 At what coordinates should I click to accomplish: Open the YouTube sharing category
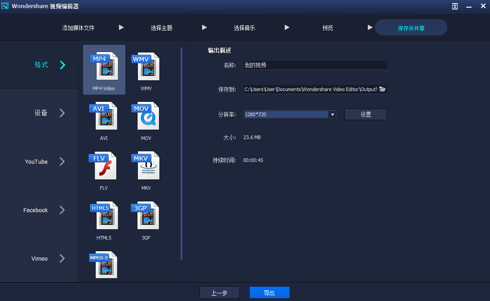[x=39, y=161]
